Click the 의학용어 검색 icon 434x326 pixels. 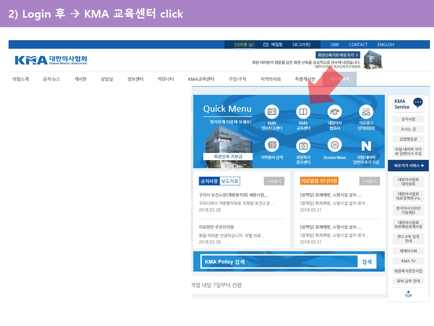[x=272, y=145]
